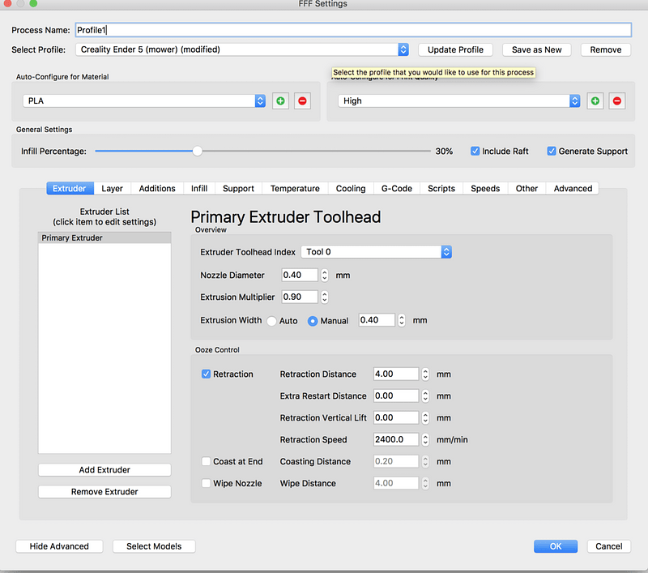This screenshot has height=573, width=648.
Task: Click the Nozzle Diameter value field
Action: tap(300, 275)
